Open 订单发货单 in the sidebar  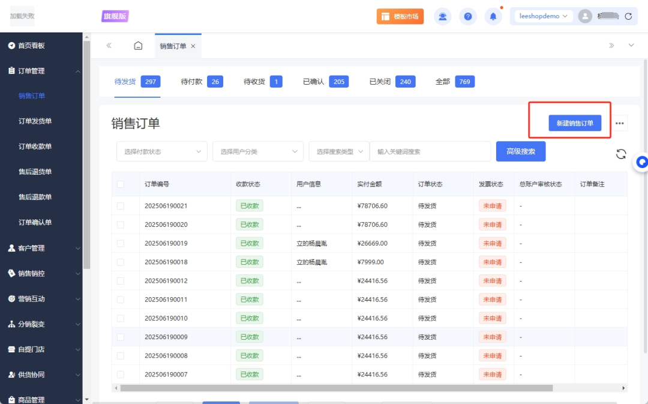coord(35,121)
